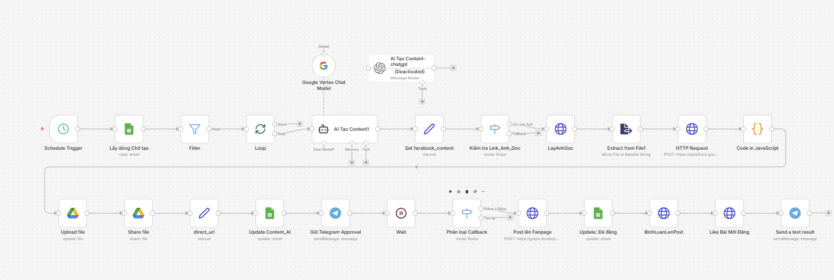Screen dimensions: 834x280
Task: Select the Extract from File1 node
Action: click(626, 129)
